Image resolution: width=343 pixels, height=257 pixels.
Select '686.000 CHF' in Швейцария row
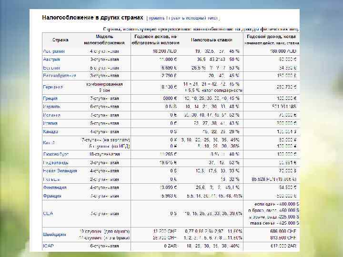click(x=283, y=231)
